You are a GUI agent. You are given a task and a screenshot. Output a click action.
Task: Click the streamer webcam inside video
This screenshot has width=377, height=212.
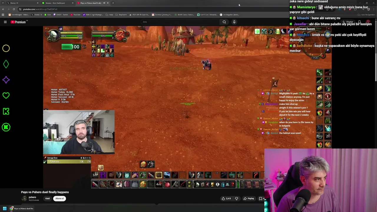[x=79, y=132]
